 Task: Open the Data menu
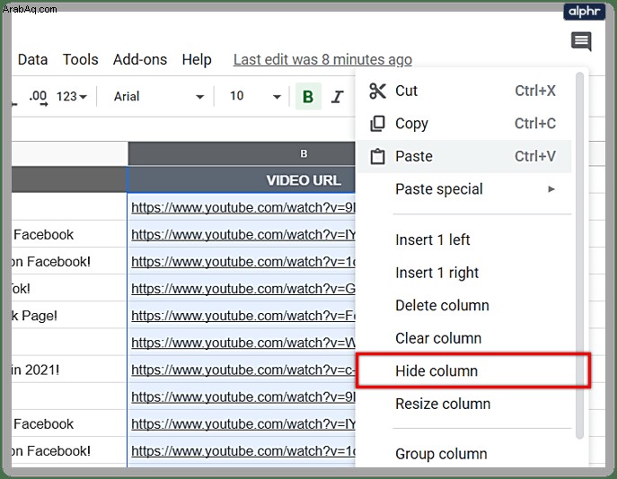pyautogui.click(x=32, y=59)
